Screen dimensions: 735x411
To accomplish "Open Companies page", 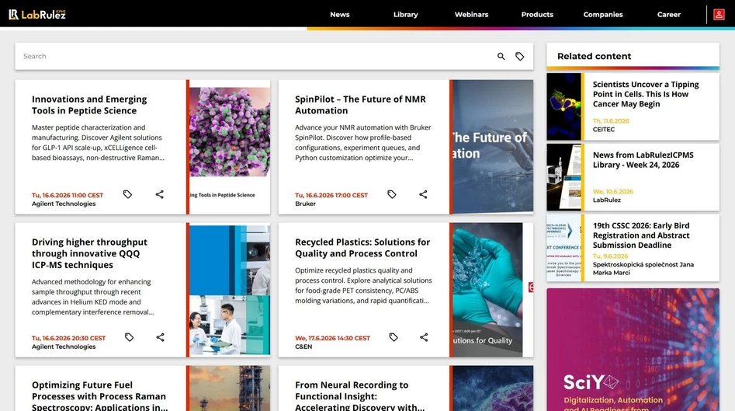I will (x=603, y=15).
